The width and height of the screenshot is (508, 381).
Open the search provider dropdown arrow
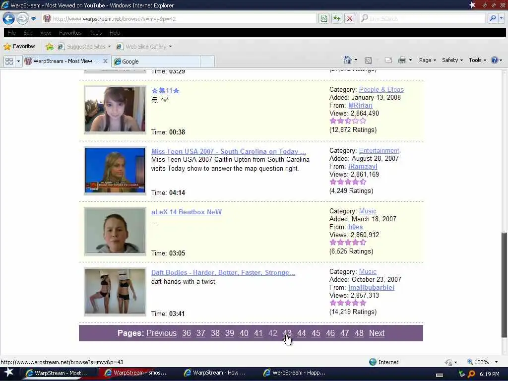point(501,18)
